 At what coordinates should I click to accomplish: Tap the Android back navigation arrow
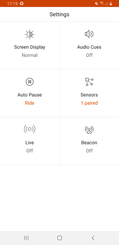tap(93, 238)
